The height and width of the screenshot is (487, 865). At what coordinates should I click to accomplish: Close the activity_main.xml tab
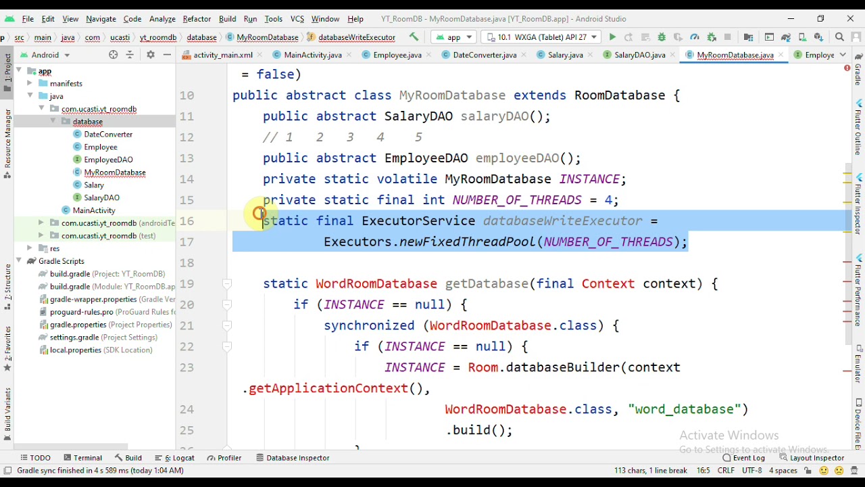259,55
